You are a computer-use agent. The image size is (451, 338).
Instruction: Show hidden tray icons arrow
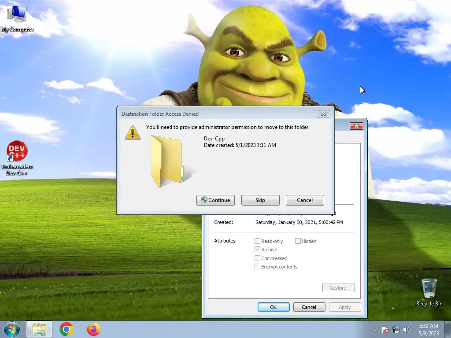pyautogui.click(x=374, y=330)
